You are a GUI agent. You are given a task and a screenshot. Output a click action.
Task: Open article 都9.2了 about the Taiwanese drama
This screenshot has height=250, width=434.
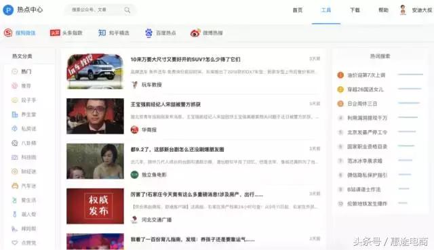177,150
